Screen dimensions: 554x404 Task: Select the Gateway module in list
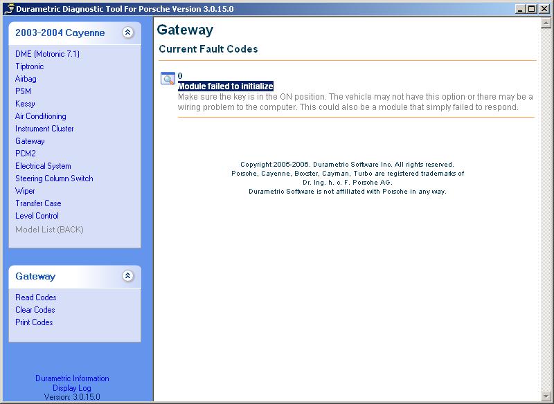tap(30, 141)
